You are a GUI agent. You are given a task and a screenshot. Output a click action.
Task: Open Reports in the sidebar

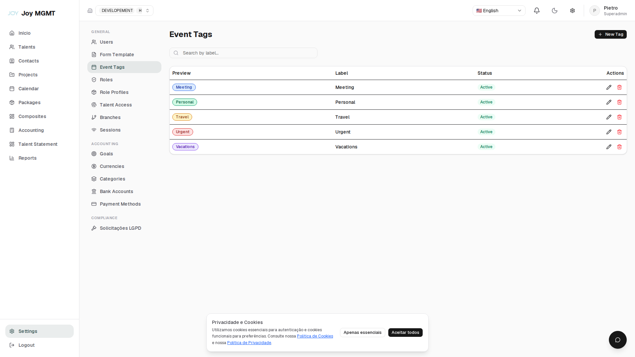tap(39, 158)
